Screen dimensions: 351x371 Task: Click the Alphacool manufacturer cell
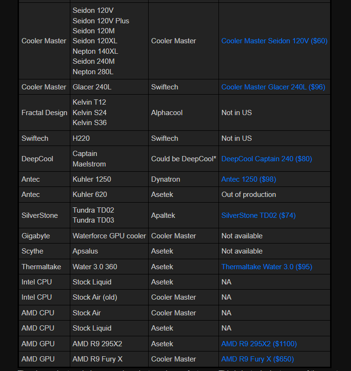(x=167, y=113)
